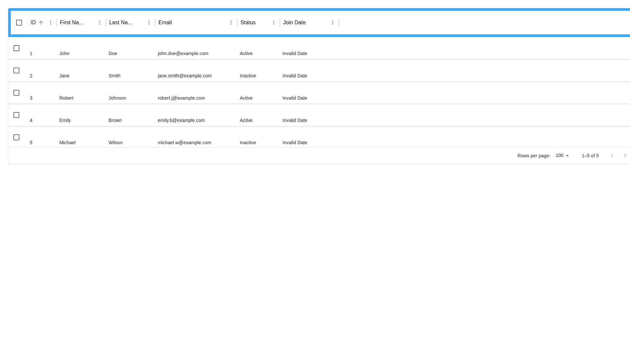Viewport: 630px width, 354px height.
Task: Open the Status column three-dot menu
Action: click(274, 23)
